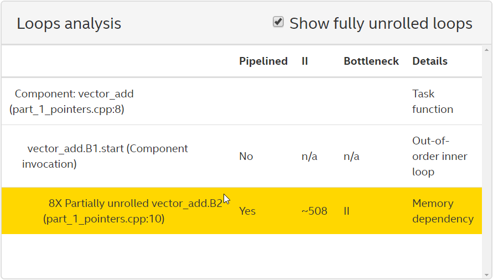Select the 8X Partially unrolled vector_add.B2 row
The height and width of the screenshot is (280, 493).
point(135,203)
